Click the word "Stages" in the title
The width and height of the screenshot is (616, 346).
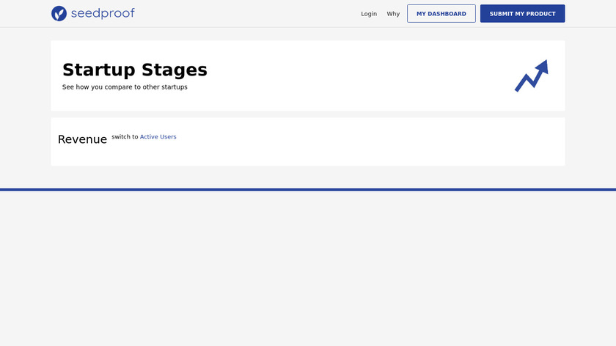pos(176,70)
